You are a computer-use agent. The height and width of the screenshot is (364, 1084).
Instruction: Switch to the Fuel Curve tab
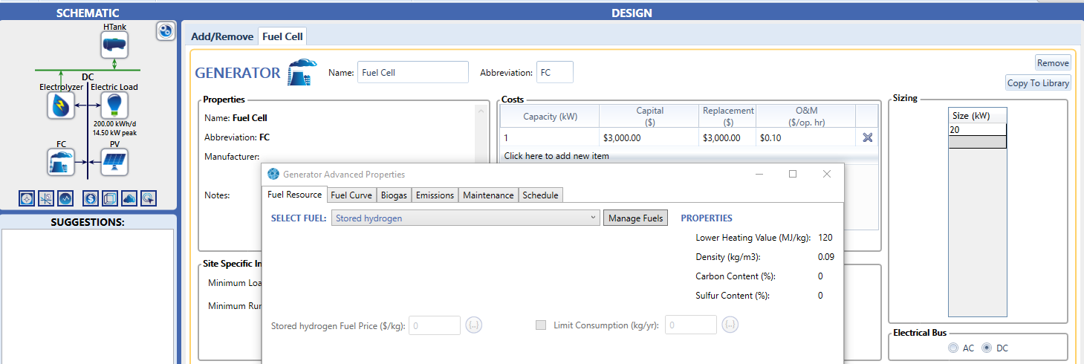(x=351, y=195)
